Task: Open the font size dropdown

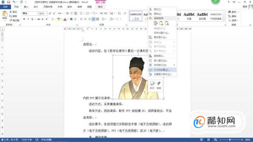Action: pos(46,13)
